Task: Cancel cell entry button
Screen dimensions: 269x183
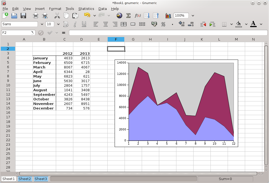Action: pyautogui.click(x=41, y=33)
